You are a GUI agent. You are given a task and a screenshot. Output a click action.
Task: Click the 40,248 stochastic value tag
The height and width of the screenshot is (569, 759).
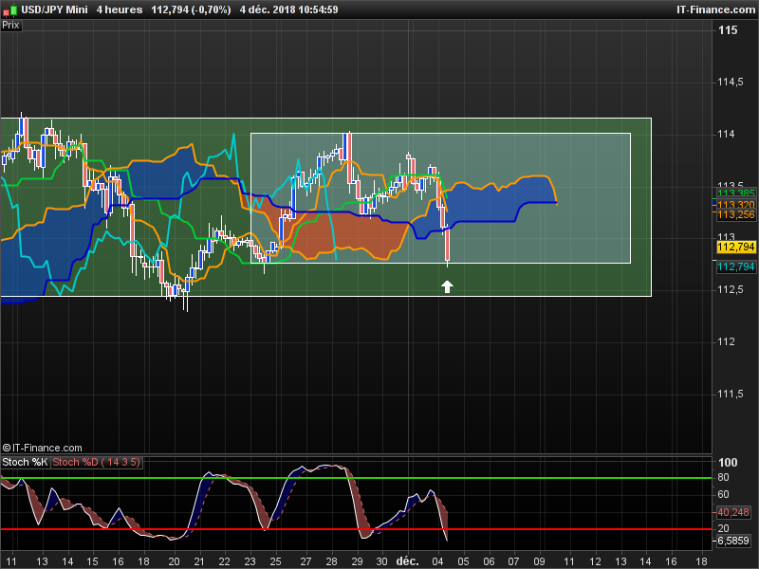tap(732, 512)
